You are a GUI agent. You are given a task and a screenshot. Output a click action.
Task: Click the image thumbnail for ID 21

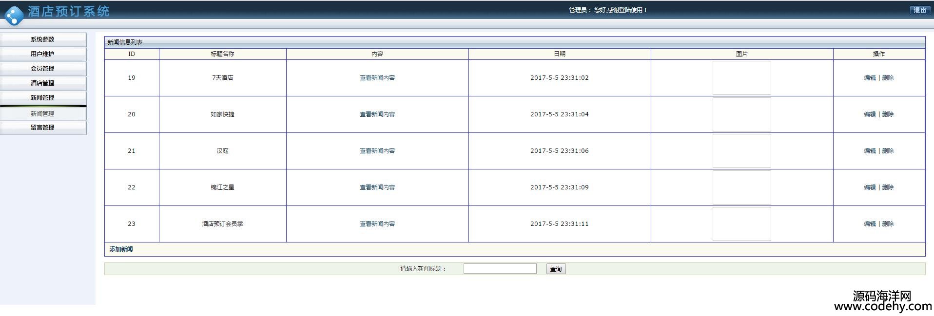pyautogui.click(x=741, y=151)
